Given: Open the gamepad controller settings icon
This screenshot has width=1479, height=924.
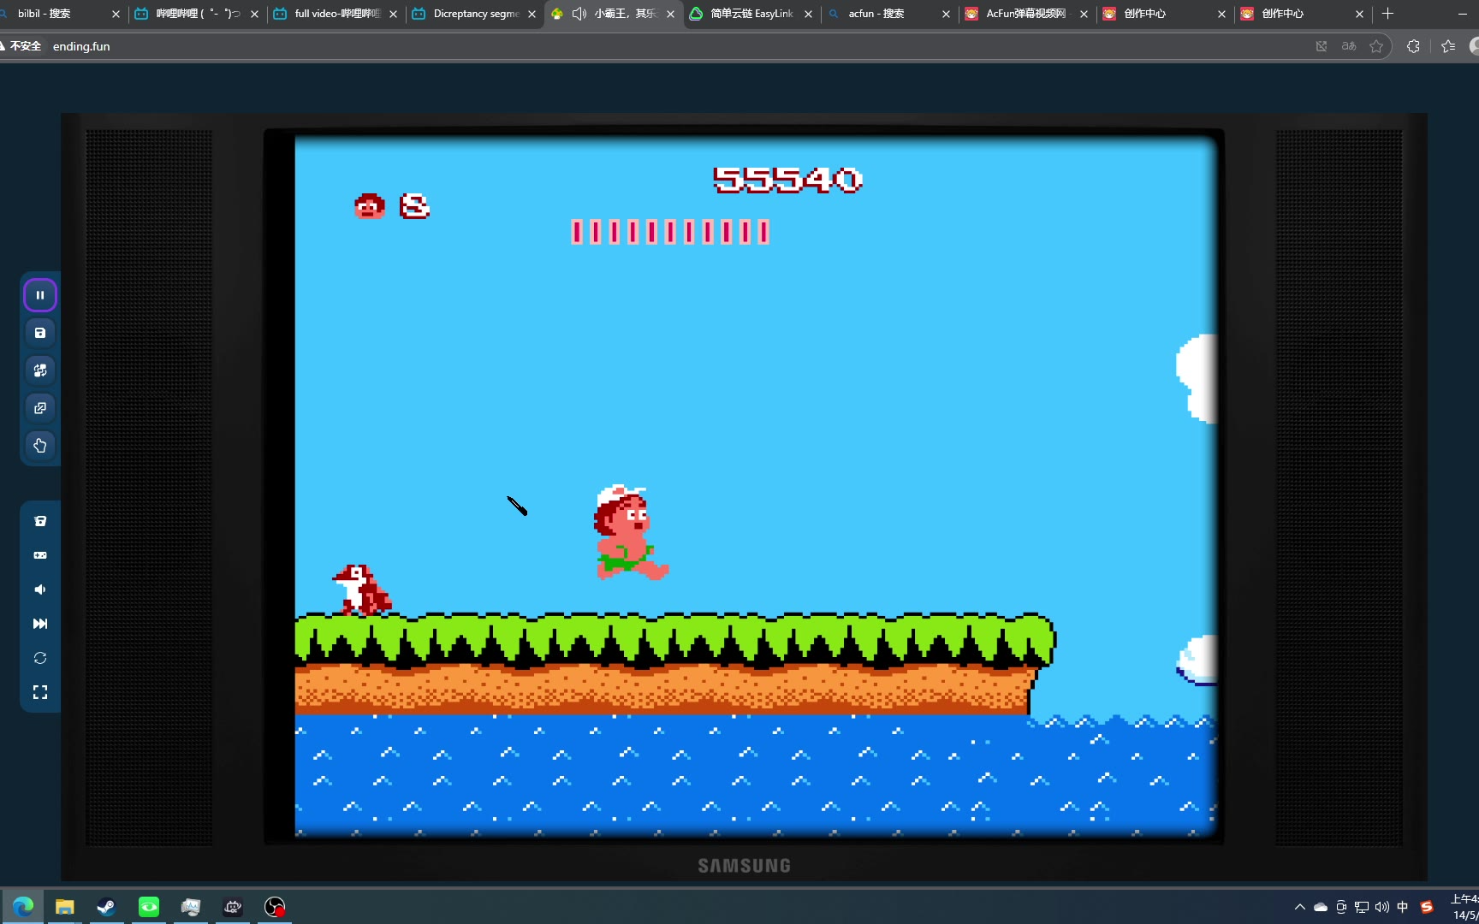Looking at the screenshot, I should [x=40, y=555].
